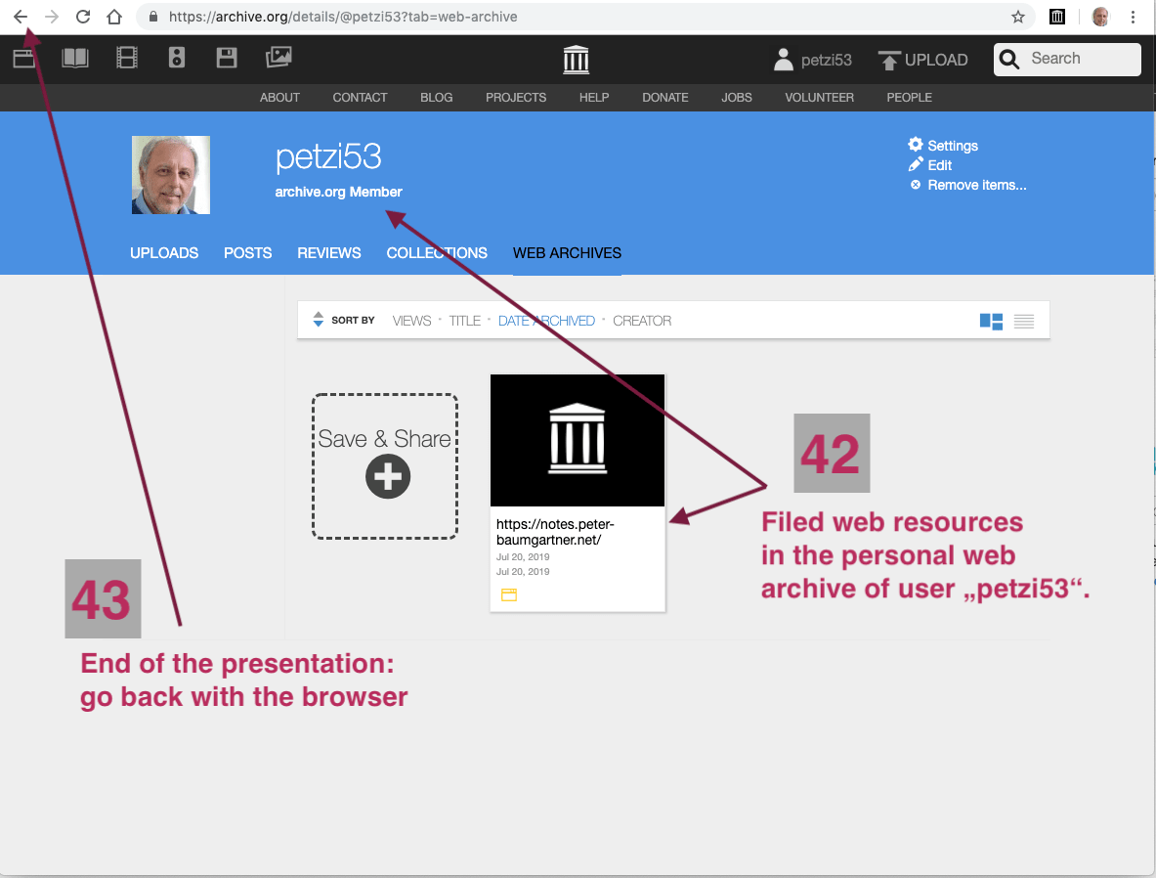The image size is (1156, 878).
Task: Open Chrome's three-dot menu
Action: coord(1133,17)
